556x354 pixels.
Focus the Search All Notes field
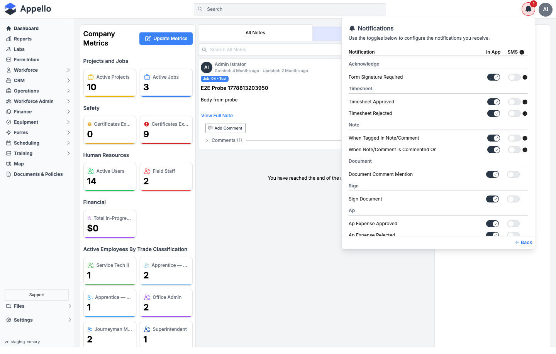270,50
